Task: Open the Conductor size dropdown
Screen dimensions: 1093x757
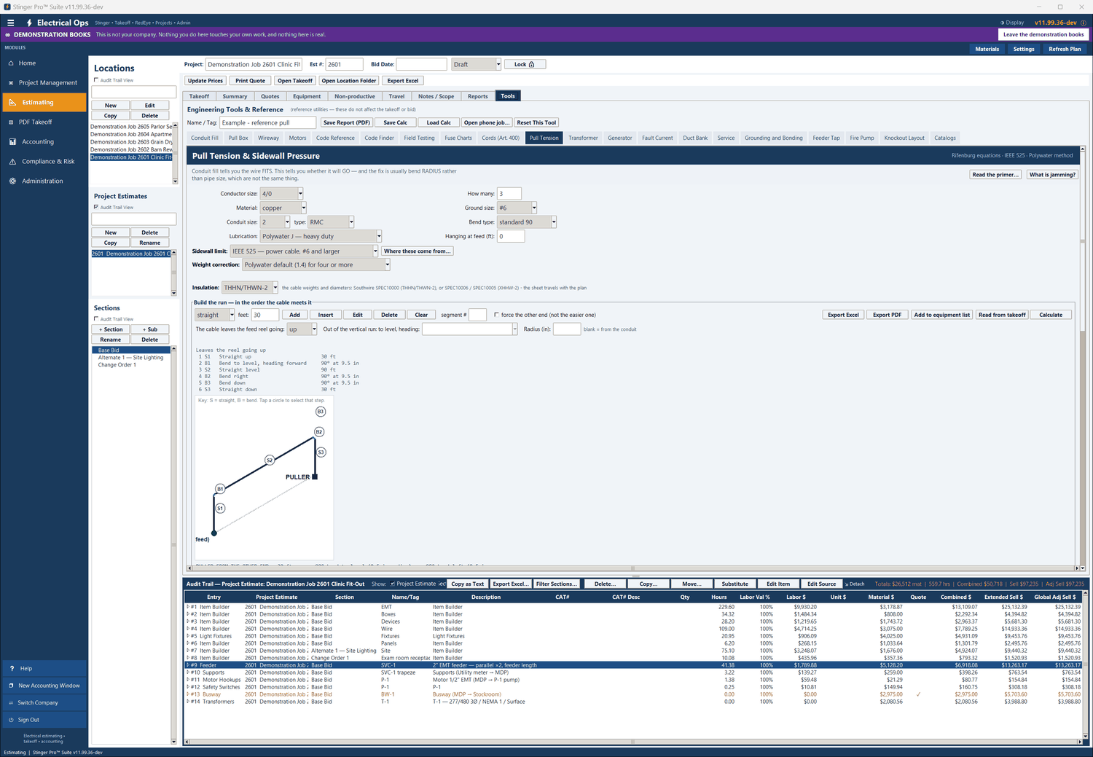Action: [x=281, y=194]
